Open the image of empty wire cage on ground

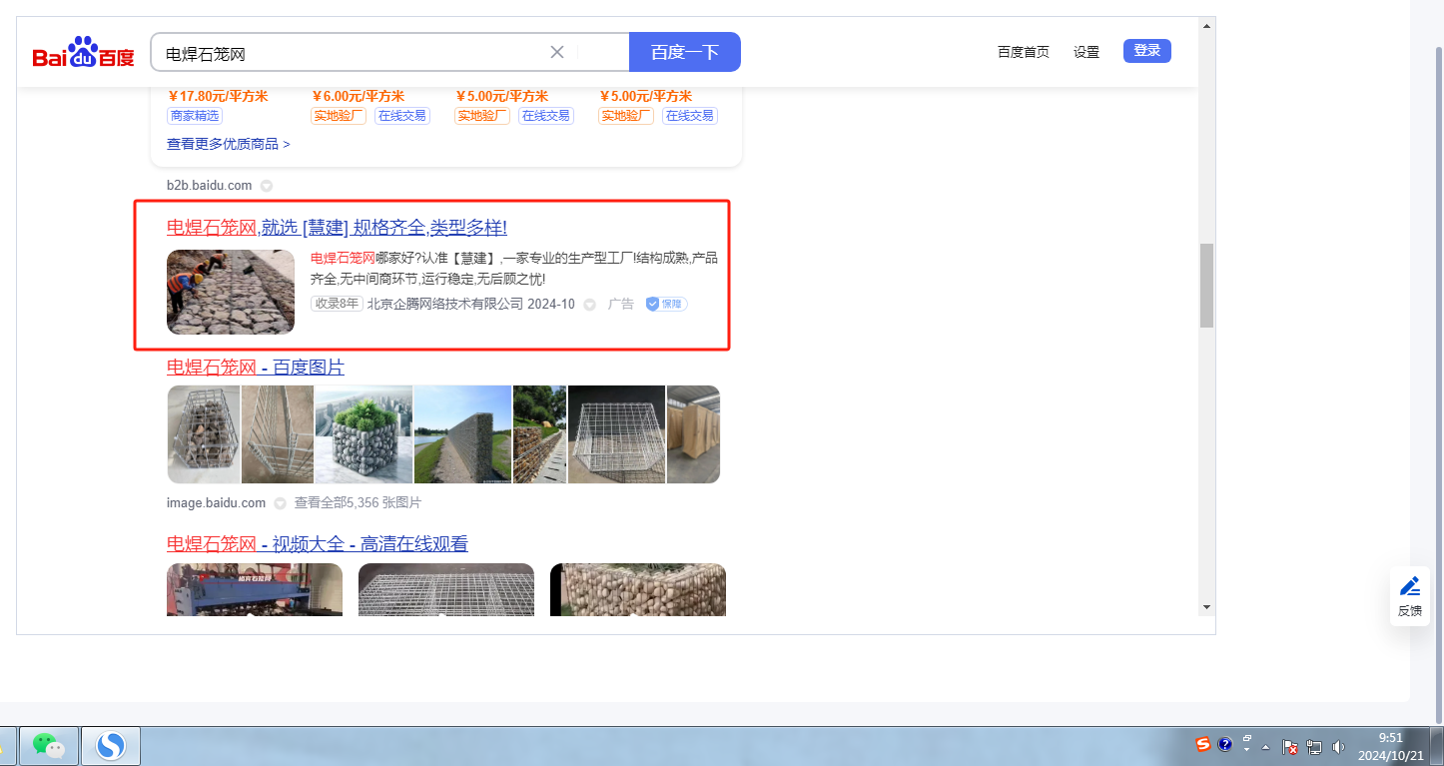616,434
